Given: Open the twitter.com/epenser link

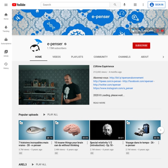Looking at the screenshot, I should click(107, 85).
